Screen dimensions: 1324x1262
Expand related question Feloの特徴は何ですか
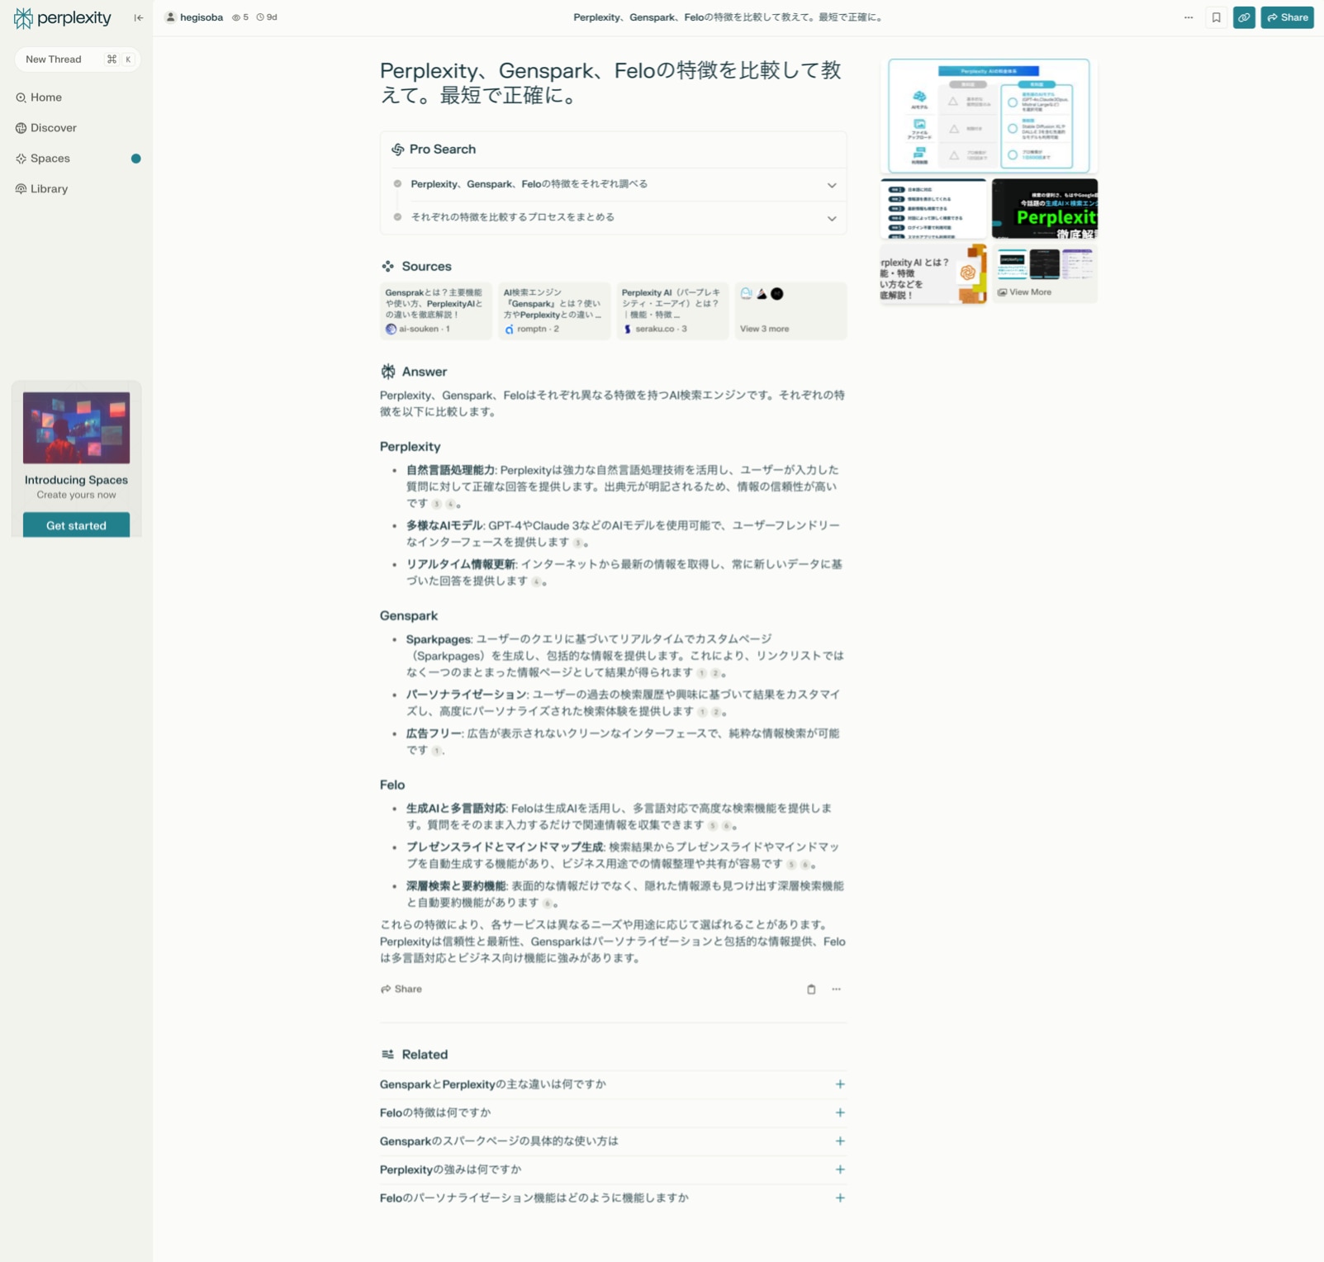tap(614, 1113)
